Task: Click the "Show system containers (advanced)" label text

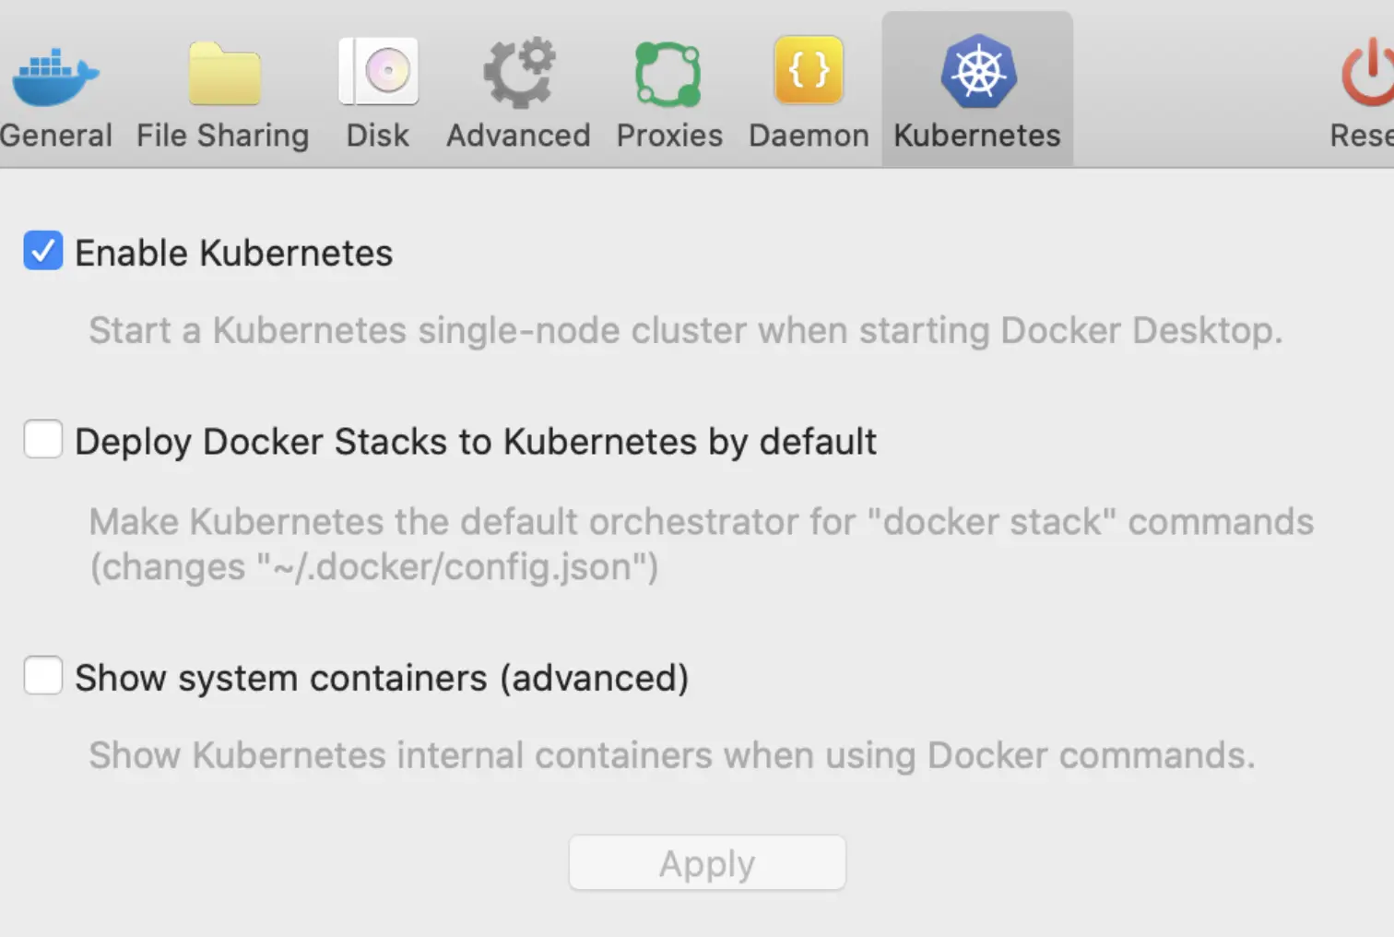Action: click(x=382, y=679)
